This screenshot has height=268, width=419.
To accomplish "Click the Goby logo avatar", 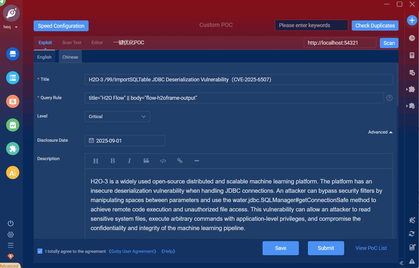I will tap(11, 13).
